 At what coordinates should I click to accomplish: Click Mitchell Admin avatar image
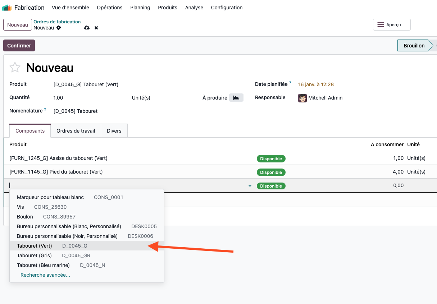click(x=302, y=98)
